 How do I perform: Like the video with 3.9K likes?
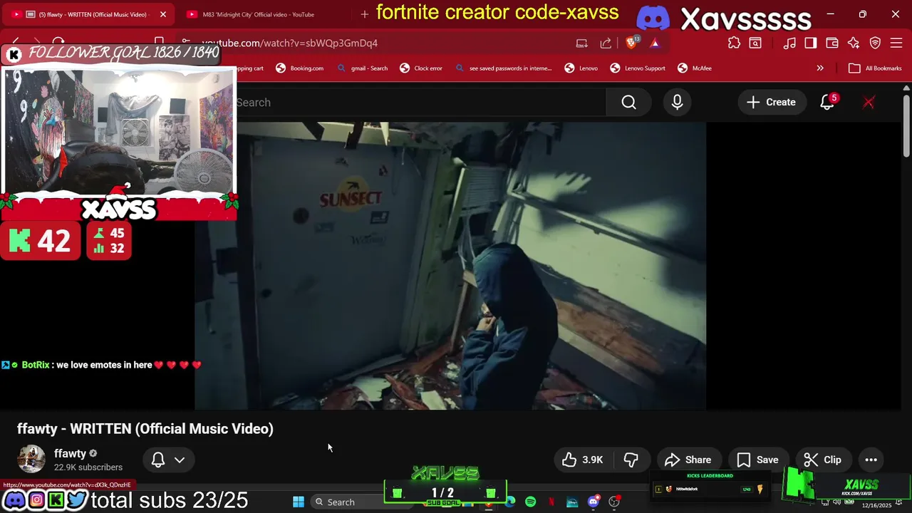tap(583, 460)
